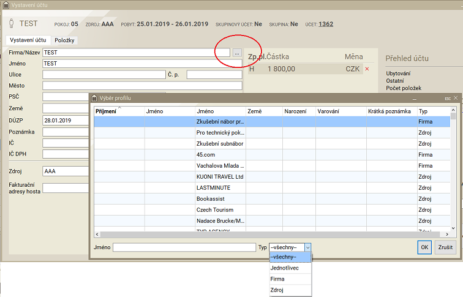Confirm profile selection with OK button
Viewport: 463px width, 297px height.
point(424,247)
